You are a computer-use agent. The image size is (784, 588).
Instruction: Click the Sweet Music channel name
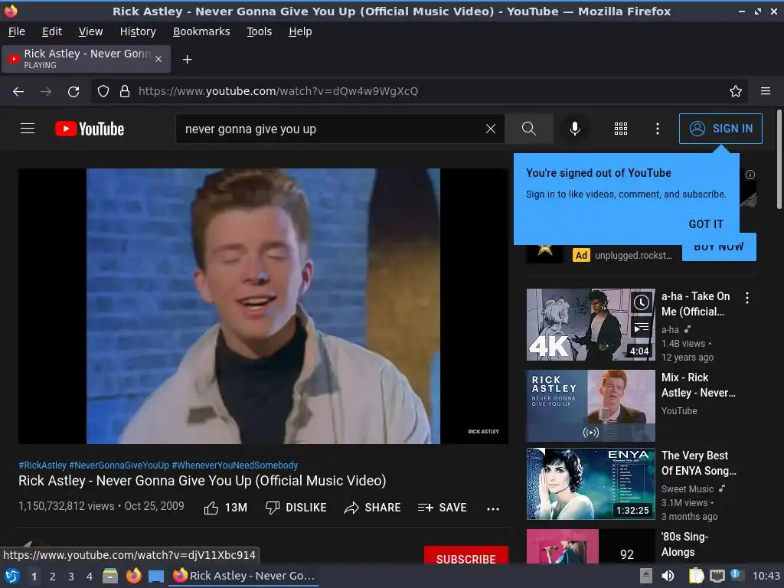688,489
